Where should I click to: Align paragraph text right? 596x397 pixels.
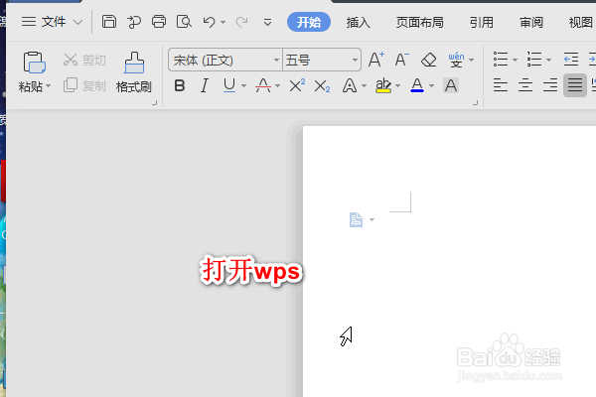point(550,85)
